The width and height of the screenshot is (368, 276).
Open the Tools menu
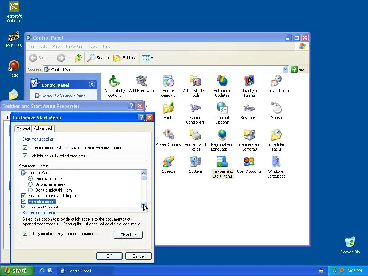pyautogui.click(x=93, y=46)
